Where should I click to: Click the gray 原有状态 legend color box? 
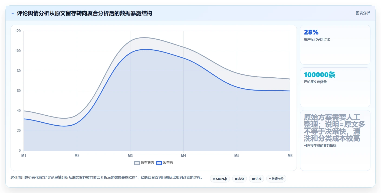[x=137, y=163]
